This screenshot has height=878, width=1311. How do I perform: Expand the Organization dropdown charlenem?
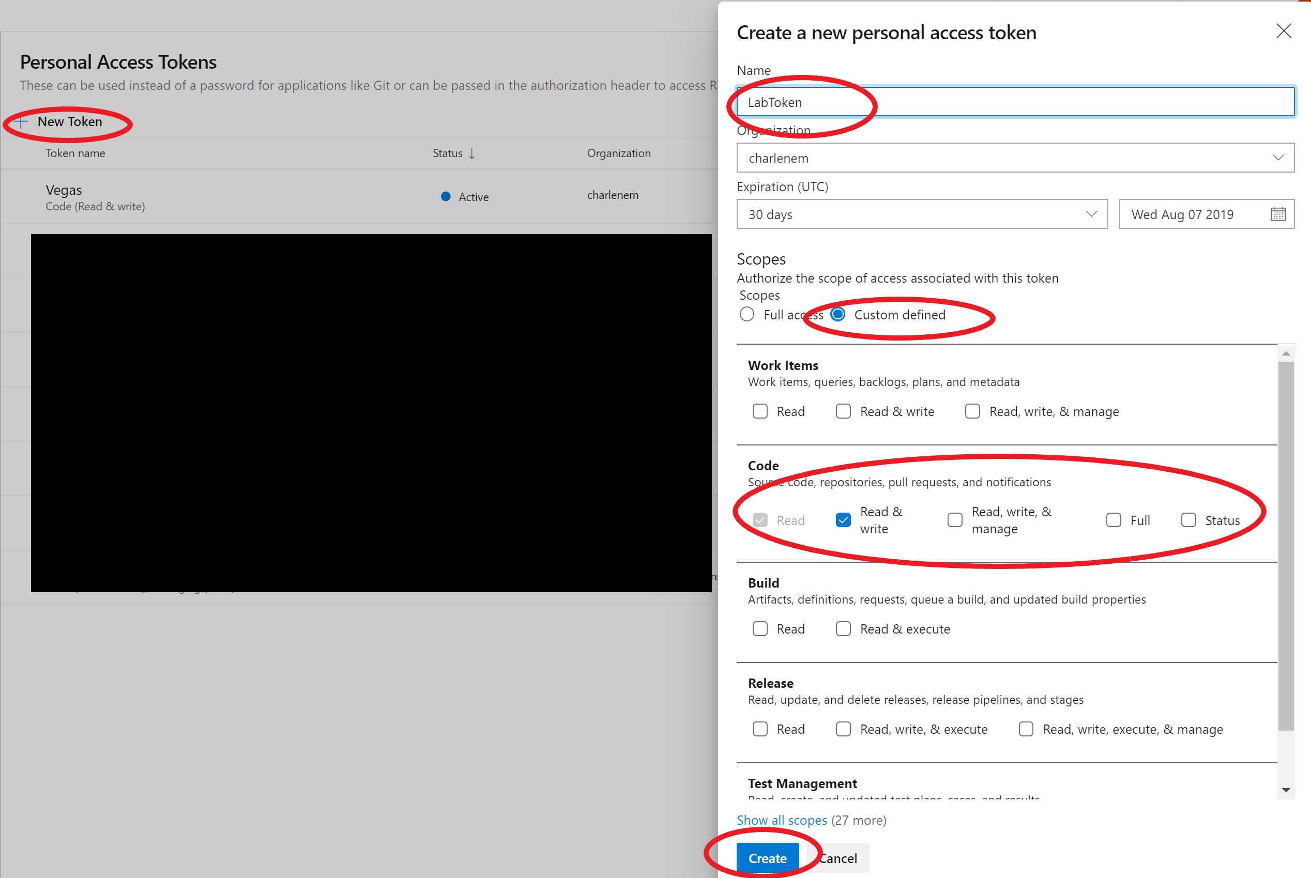click(x=1015, y=158)
